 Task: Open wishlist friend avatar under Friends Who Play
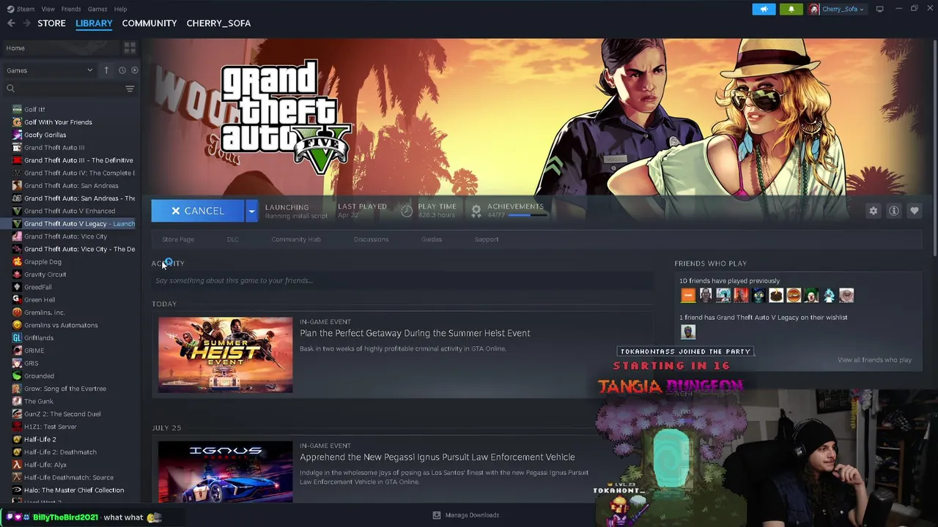click(x=688, y=332)
